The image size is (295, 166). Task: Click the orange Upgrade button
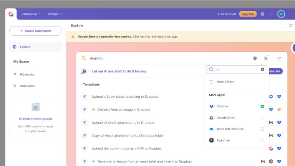pos(248,14)
